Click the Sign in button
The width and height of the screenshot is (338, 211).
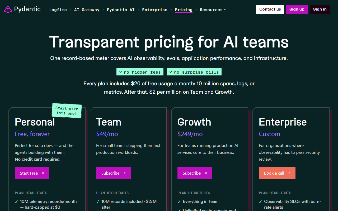click(x=320, y=9)
